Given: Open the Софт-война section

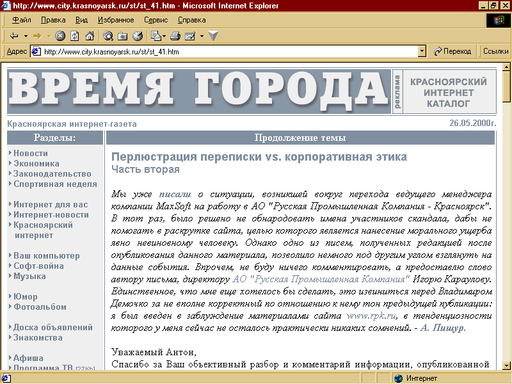Looking at the screenshot, I should [x=38, y=266].
